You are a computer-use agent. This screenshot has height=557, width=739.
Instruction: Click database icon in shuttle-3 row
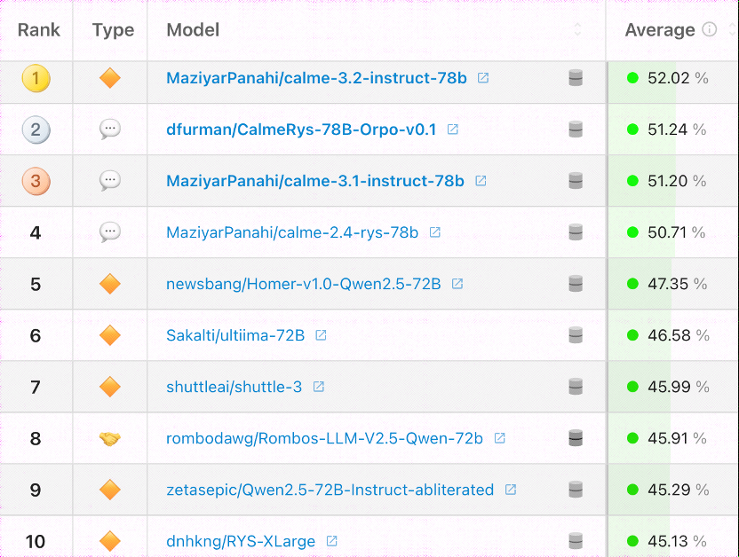(576, 387)
